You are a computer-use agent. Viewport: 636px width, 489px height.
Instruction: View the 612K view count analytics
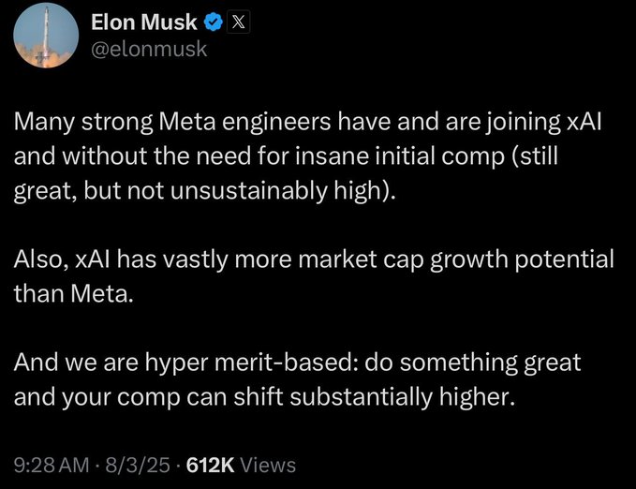(x=210, y=465)
